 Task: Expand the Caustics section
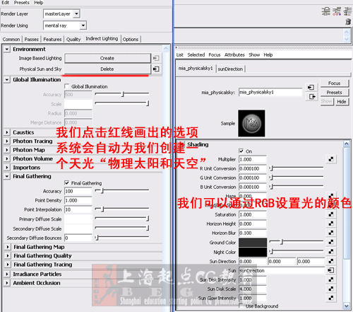tap(7, 132)
